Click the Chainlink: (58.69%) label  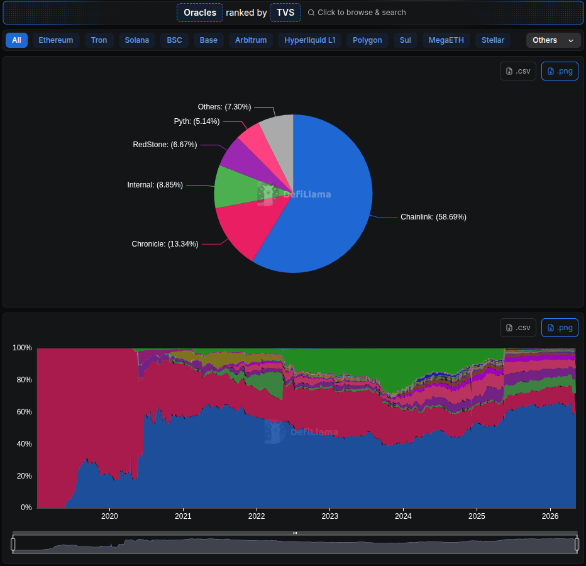(433, 217)
